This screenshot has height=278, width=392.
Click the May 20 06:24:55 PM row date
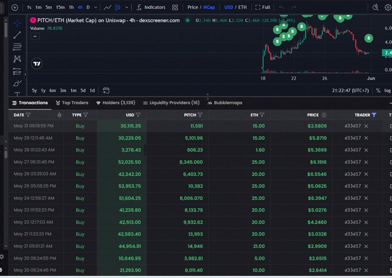[35, 258]
